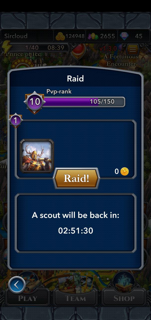151x320 pixels.
Task: Select the antlered knight opponent portrait
Action: tap(37, 156)
